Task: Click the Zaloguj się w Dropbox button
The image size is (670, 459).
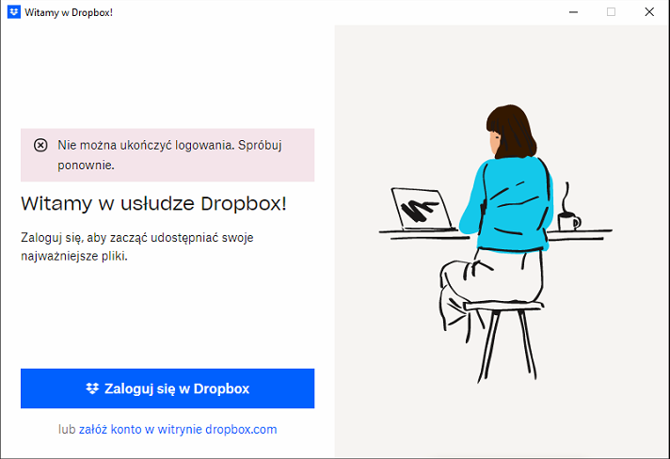Action: point(167,388)
